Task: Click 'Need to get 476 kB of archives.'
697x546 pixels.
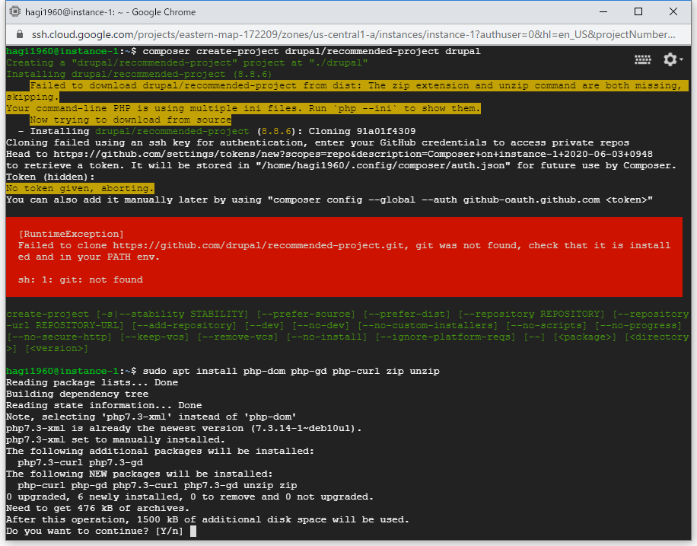Action: click(98, 508)
